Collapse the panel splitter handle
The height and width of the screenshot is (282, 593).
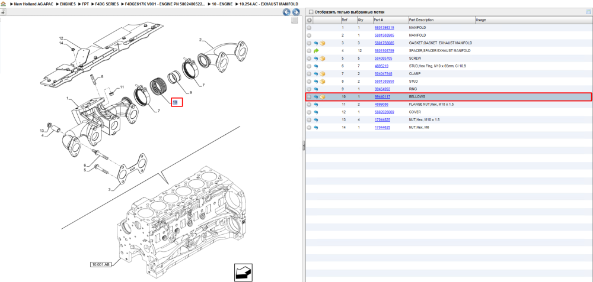[303, 146]
